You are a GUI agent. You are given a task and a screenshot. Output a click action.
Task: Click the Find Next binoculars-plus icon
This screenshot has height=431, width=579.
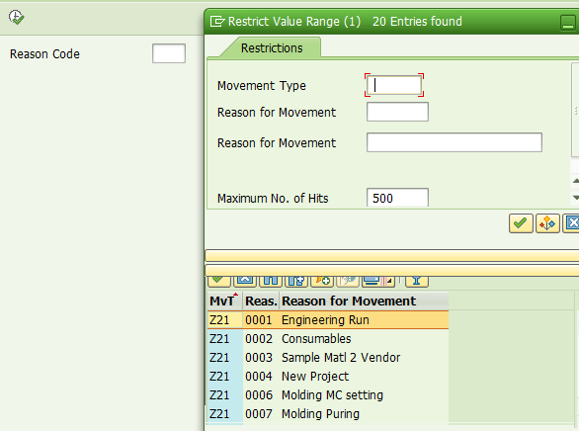tap(296, 281)
